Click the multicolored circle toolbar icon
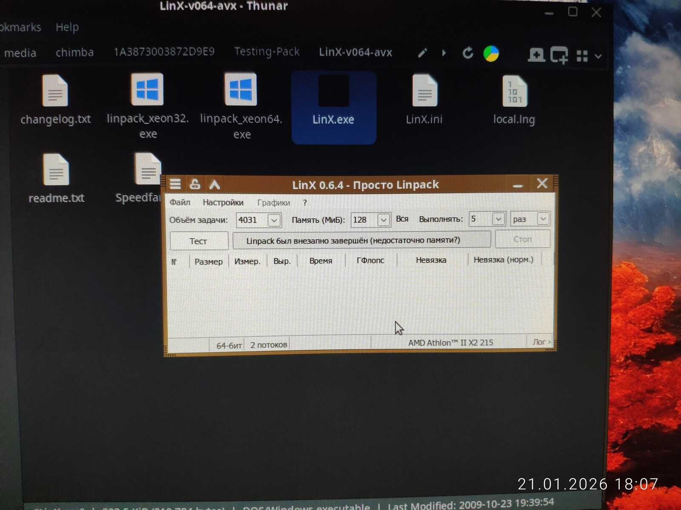 [x=491, y=54]
